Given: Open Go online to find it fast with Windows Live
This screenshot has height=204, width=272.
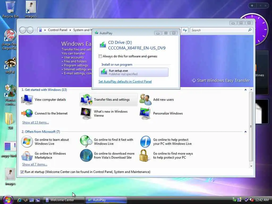Looking at the screenshot, I should 107,142.
